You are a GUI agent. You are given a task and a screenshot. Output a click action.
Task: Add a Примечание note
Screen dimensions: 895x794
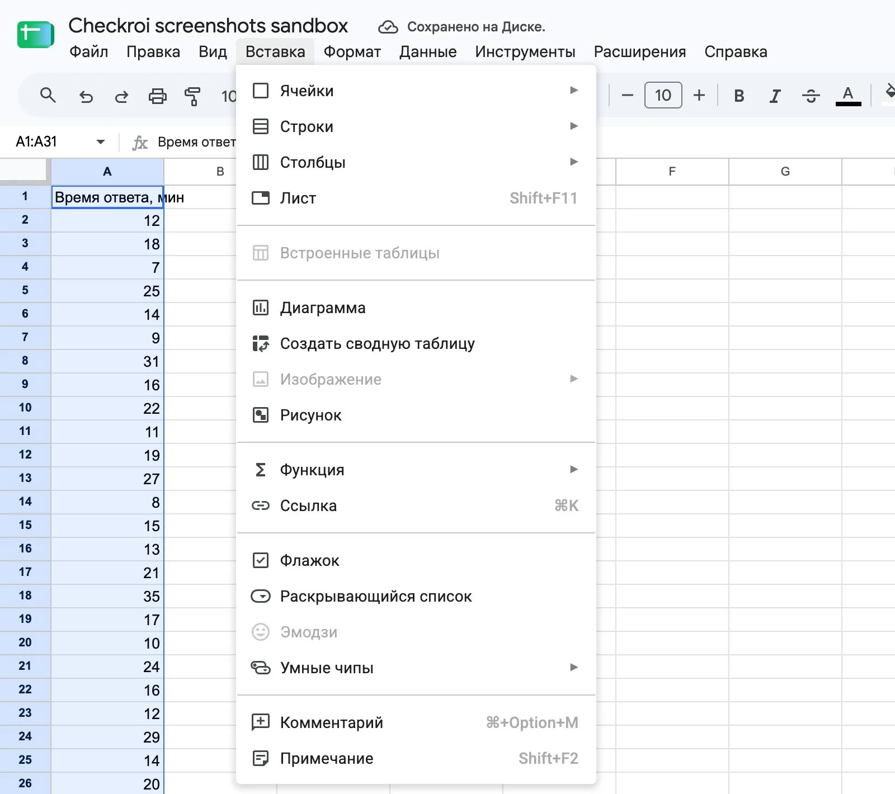click(416, 758)
